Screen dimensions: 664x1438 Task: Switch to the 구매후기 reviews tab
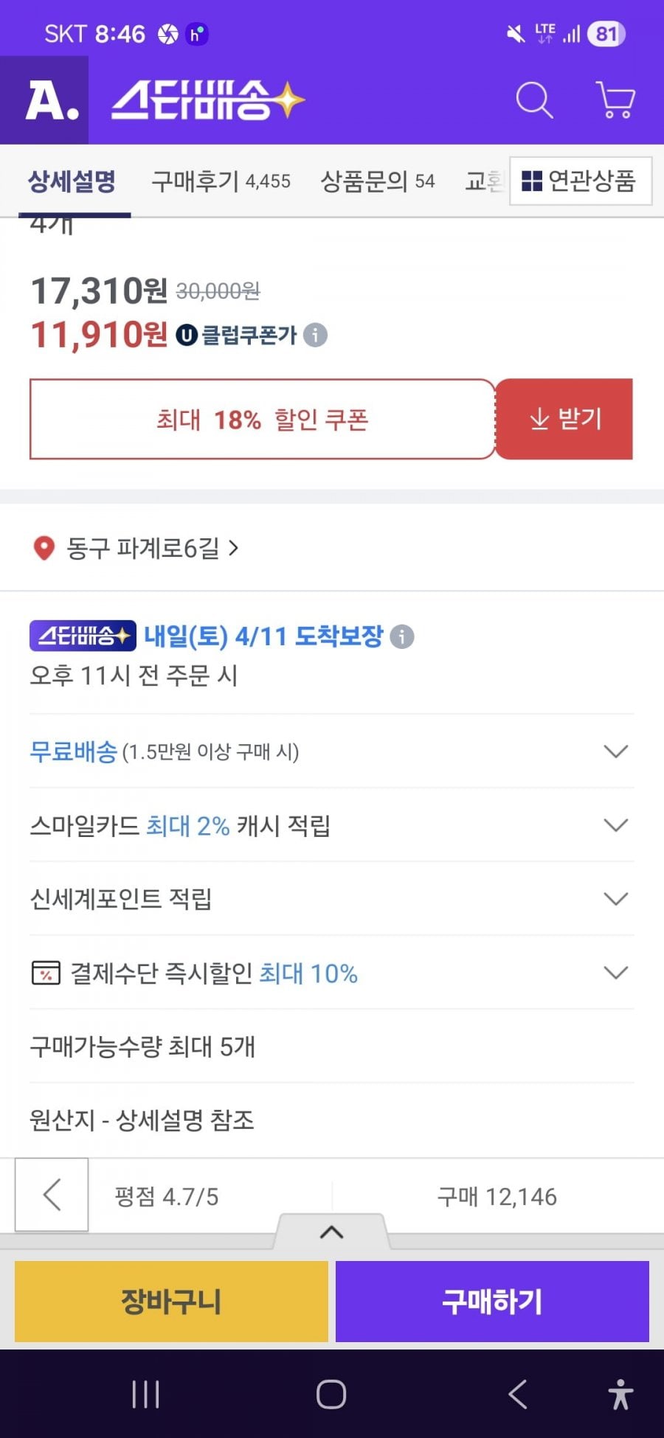[x=221, y=181]
